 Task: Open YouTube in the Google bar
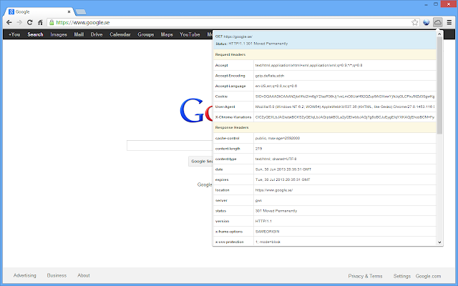[190, 34]
